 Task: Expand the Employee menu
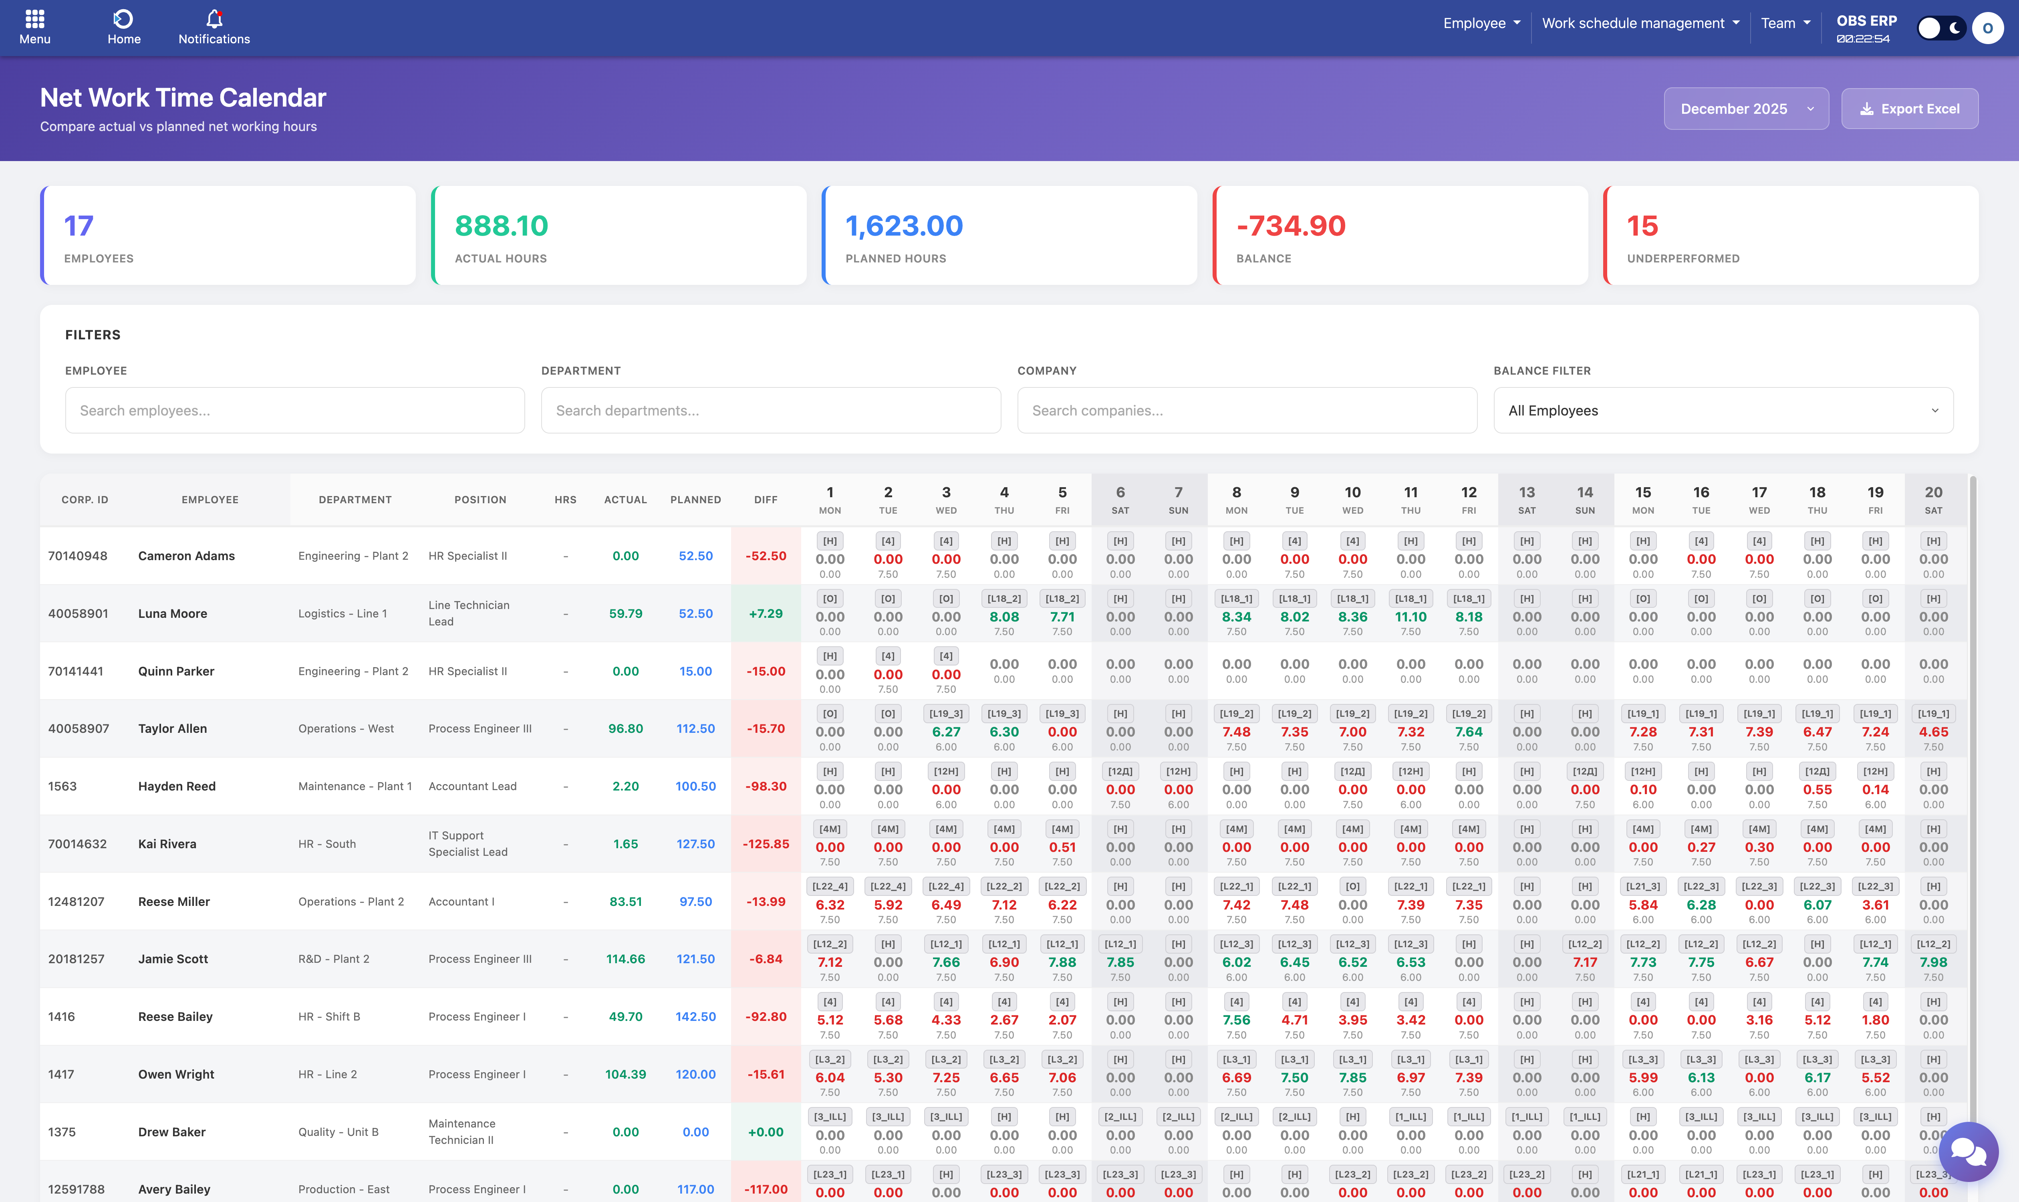tap(1481, 24)
